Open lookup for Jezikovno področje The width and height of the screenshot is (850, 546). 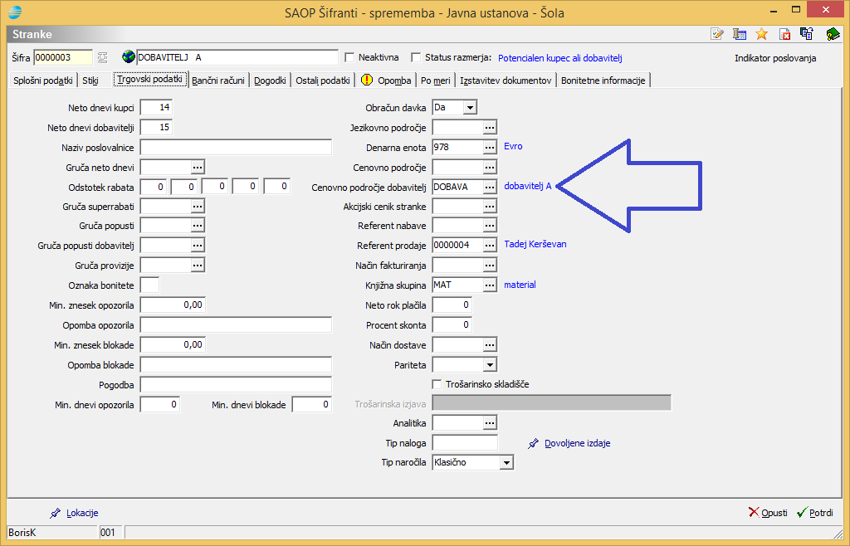(x=490, y=128)
